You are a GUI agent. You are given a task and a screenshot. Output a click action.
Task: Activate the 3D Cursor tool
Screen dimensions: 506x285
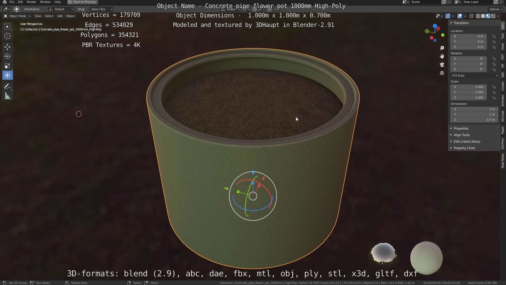[7, 36]
